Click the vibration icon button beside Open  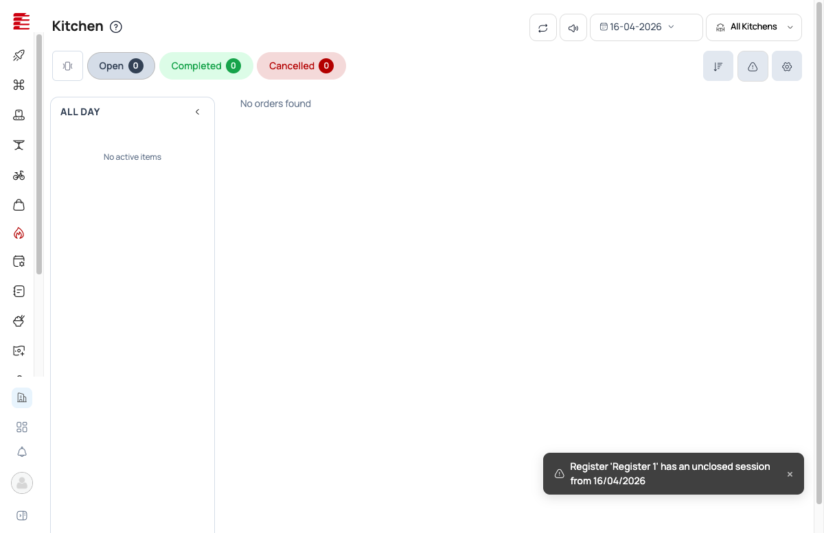coord(67,66)
